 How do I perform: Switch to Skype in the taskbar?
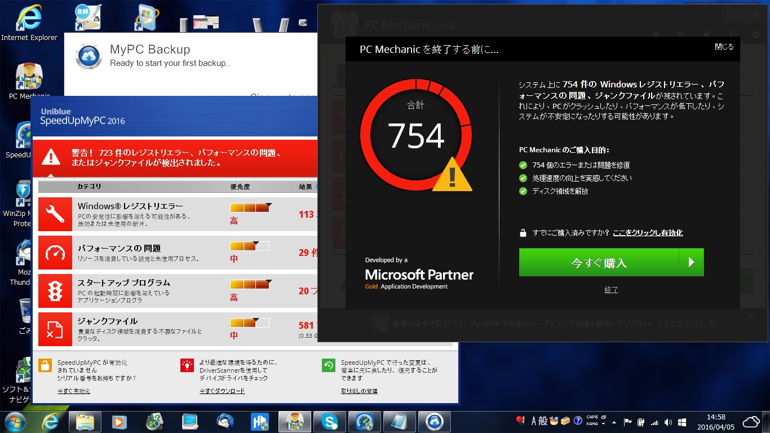click(330, 421)
